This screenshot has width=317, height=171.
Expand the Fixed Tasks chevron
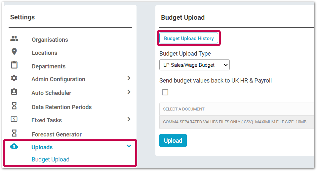click(129, 119)
